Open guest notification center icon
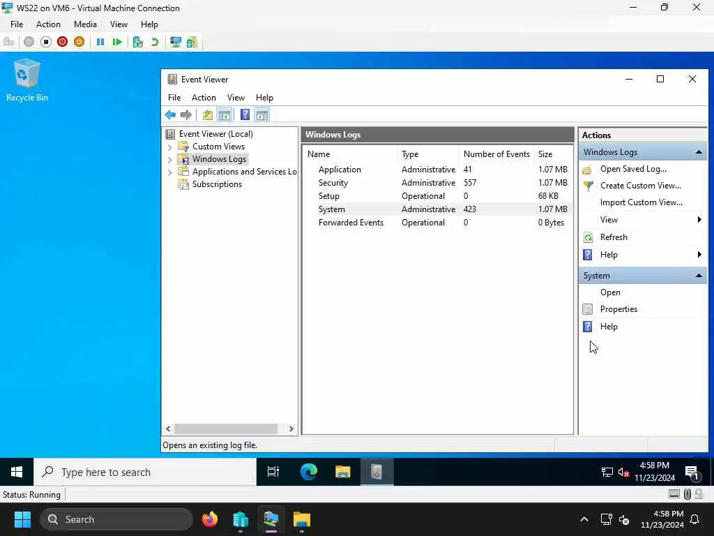 (x=692, y=472)
